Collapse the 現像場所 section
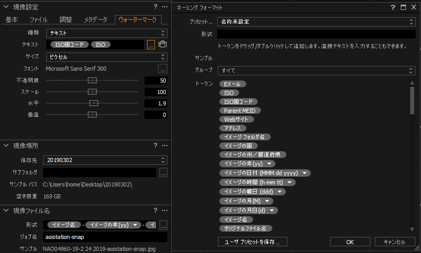 pyautogui.click(x=6, y=145)
